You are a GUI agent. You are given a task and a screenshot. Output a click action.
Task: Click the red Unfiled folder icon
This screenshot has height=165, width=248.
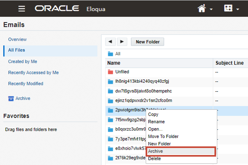110,72
